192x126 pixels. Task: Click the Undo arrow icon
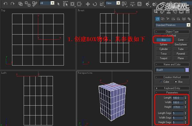click(5, 4)
